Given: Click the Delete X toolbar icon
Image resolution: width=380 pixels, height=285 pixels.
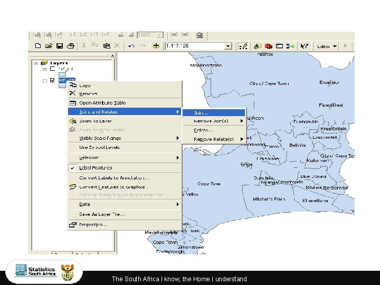Looking at the screenshot, I should tap(117, 45).
